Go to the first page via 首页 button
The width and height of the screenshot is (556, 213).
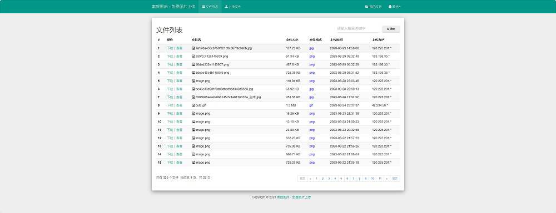click(302, 179)
